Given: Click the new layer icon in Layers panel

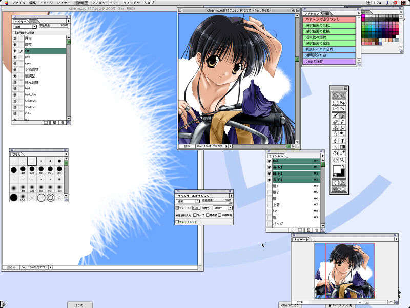Looking at the screenshot, I should pos(54,123).
